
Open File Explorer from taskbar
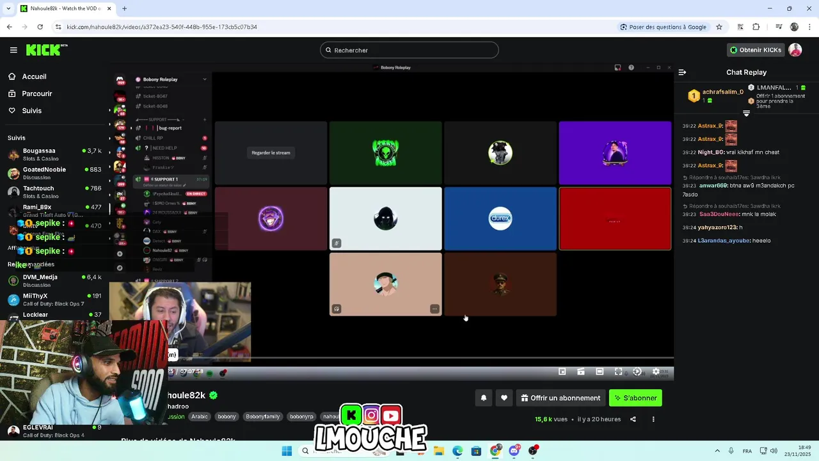coord(439,451)
